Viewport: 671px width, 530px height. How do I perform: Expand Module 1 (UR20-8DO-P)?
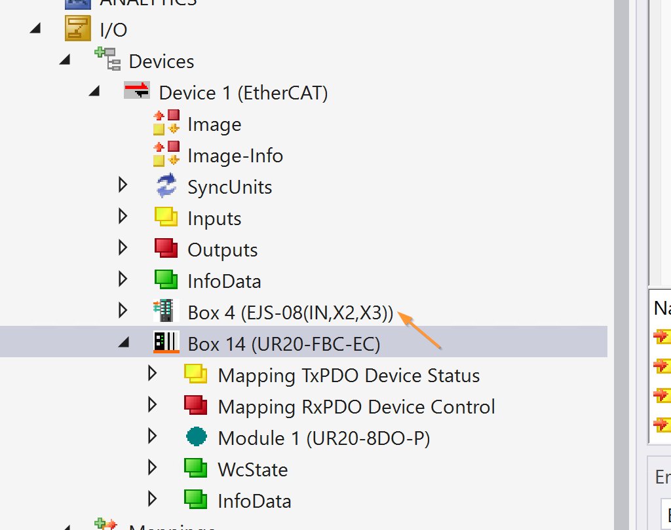tap(153, 437)
